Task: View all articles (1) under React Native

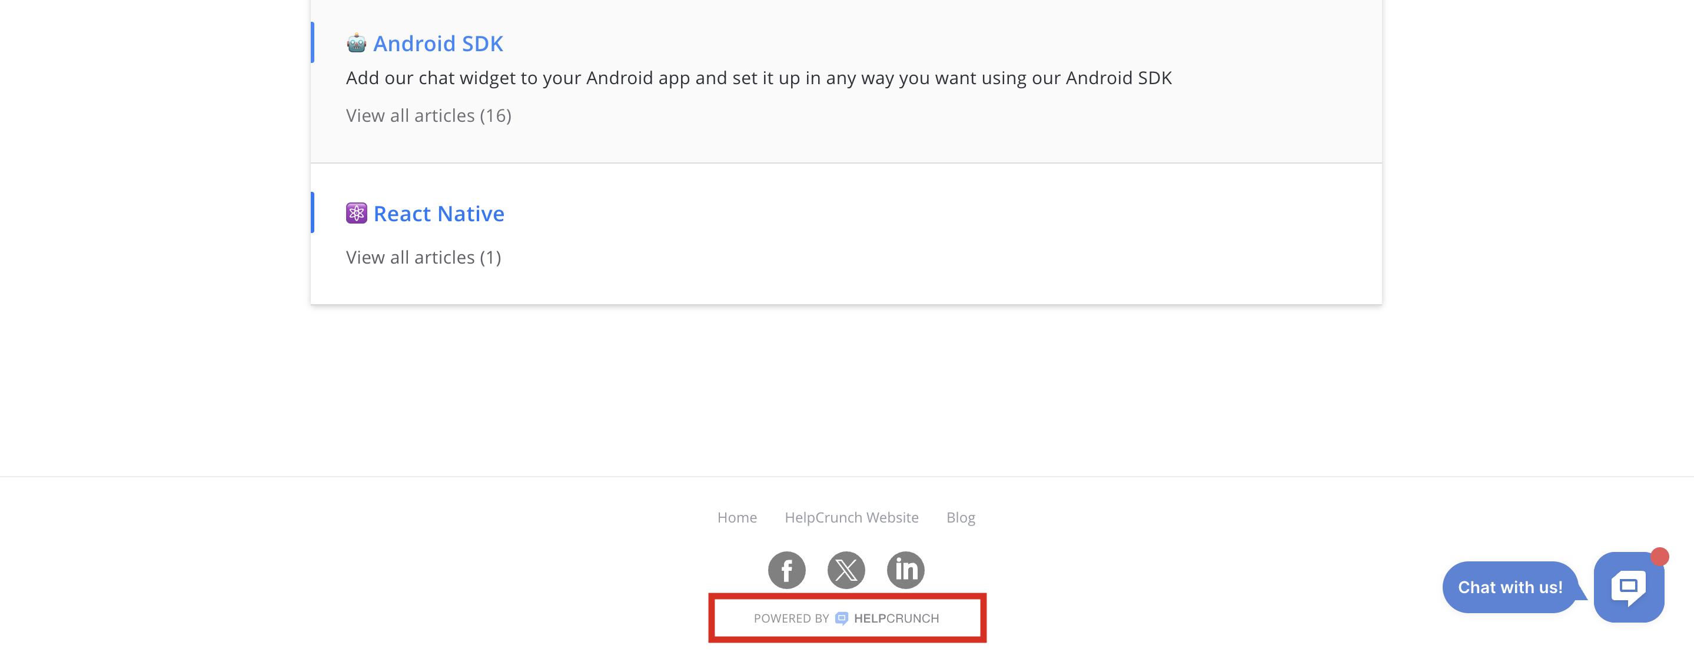Action: 424,258
